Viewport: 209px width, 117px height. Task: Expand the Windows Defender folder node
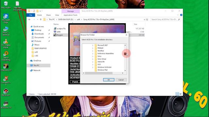(93, 67)
